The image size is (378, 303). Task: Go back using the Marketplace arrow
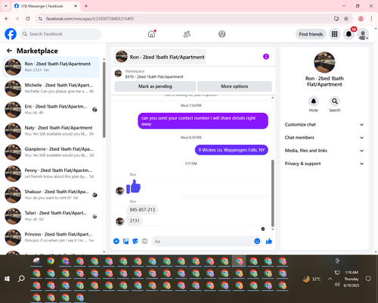pos(9,51)
